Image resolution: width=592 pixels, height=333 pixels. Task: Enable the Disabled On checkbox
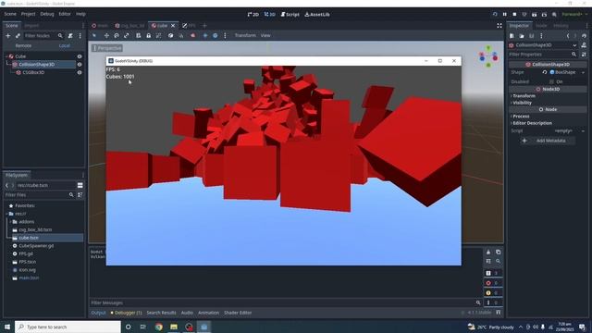(551, 81)
